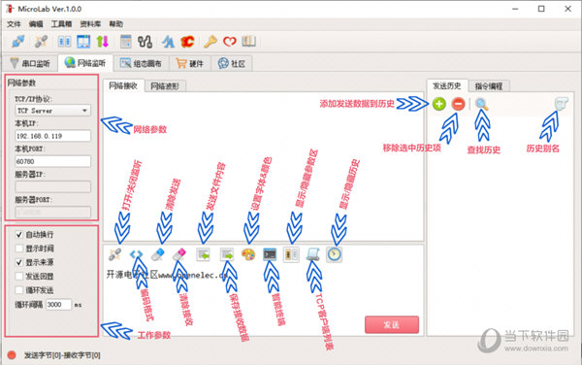Open the 资料库 menu
This screenshot has height=365, width=582.
[x=90, y=24]
